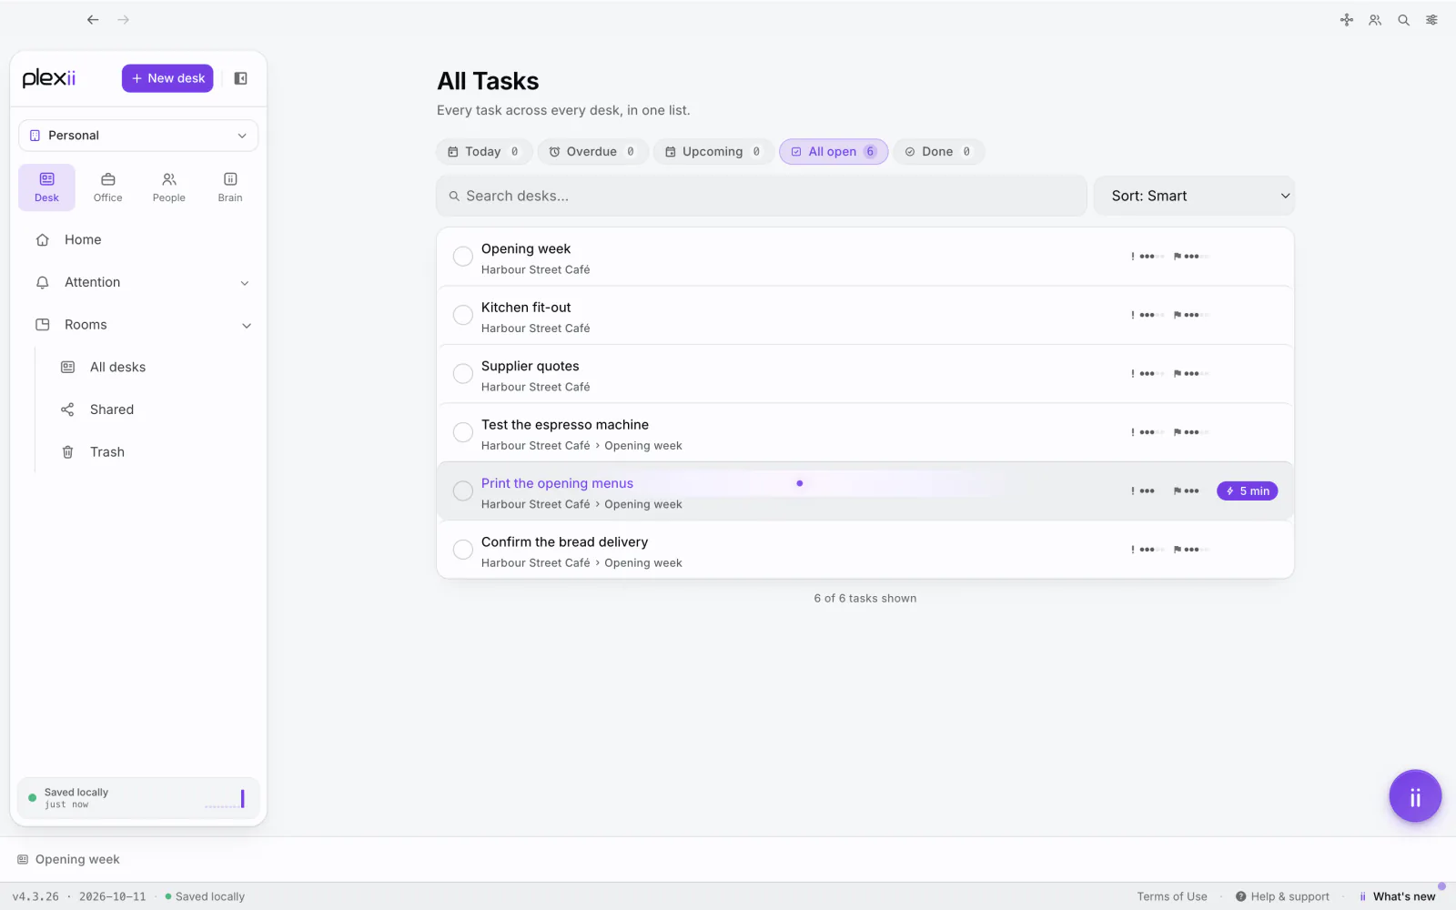Image resolution: width=1456 pixels, height=910 pixels.
Task: Open What's new in footer
Action: [x=1397, y=896]
